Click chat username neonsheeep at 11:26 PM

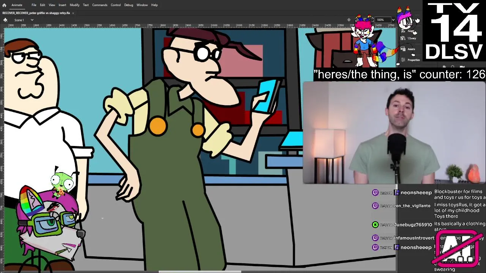[416, 193]
